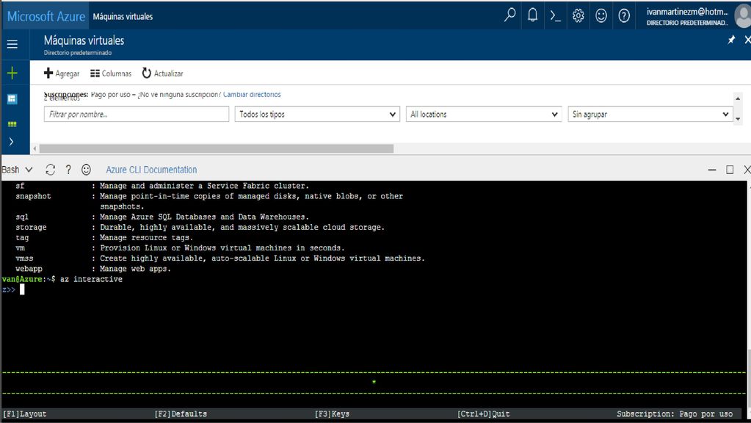Open the Todos los tipos dropdown
The width and height of the screenshot is (751, 423).
click(x=317, y=114)
